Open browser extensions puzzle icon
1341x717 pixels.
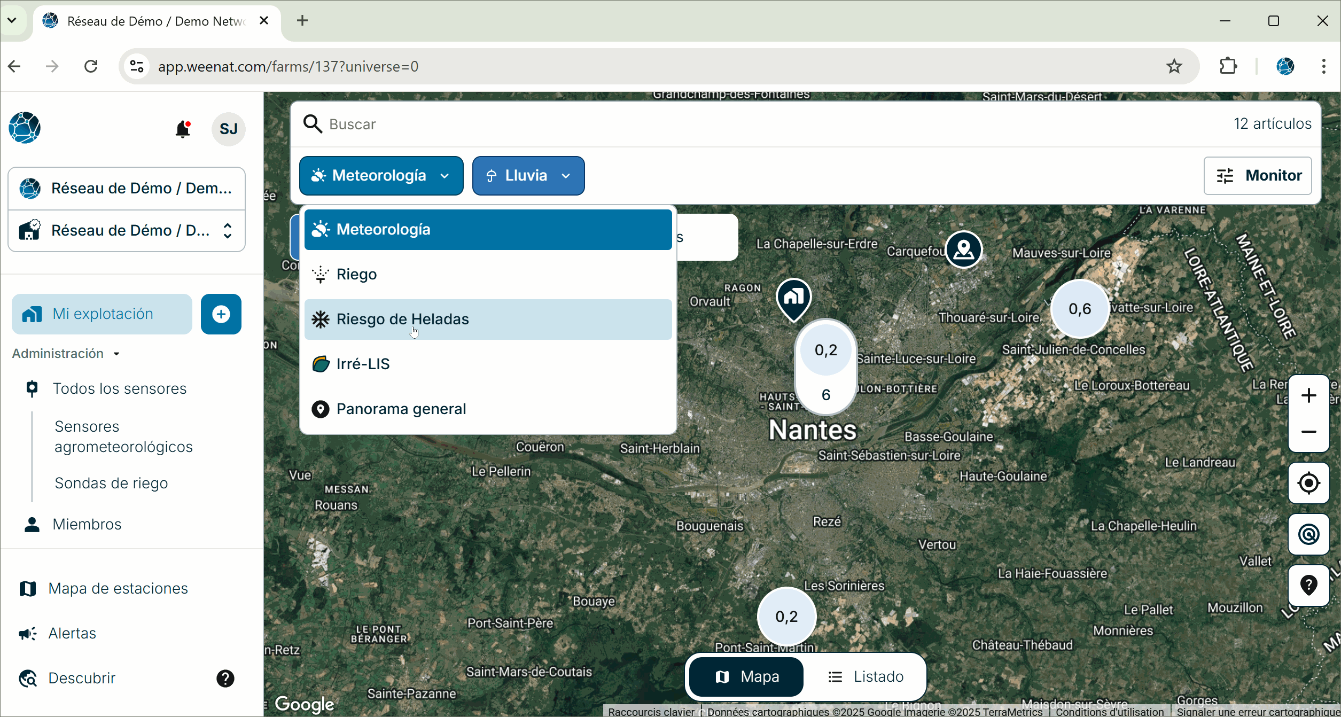(1228, 66)
